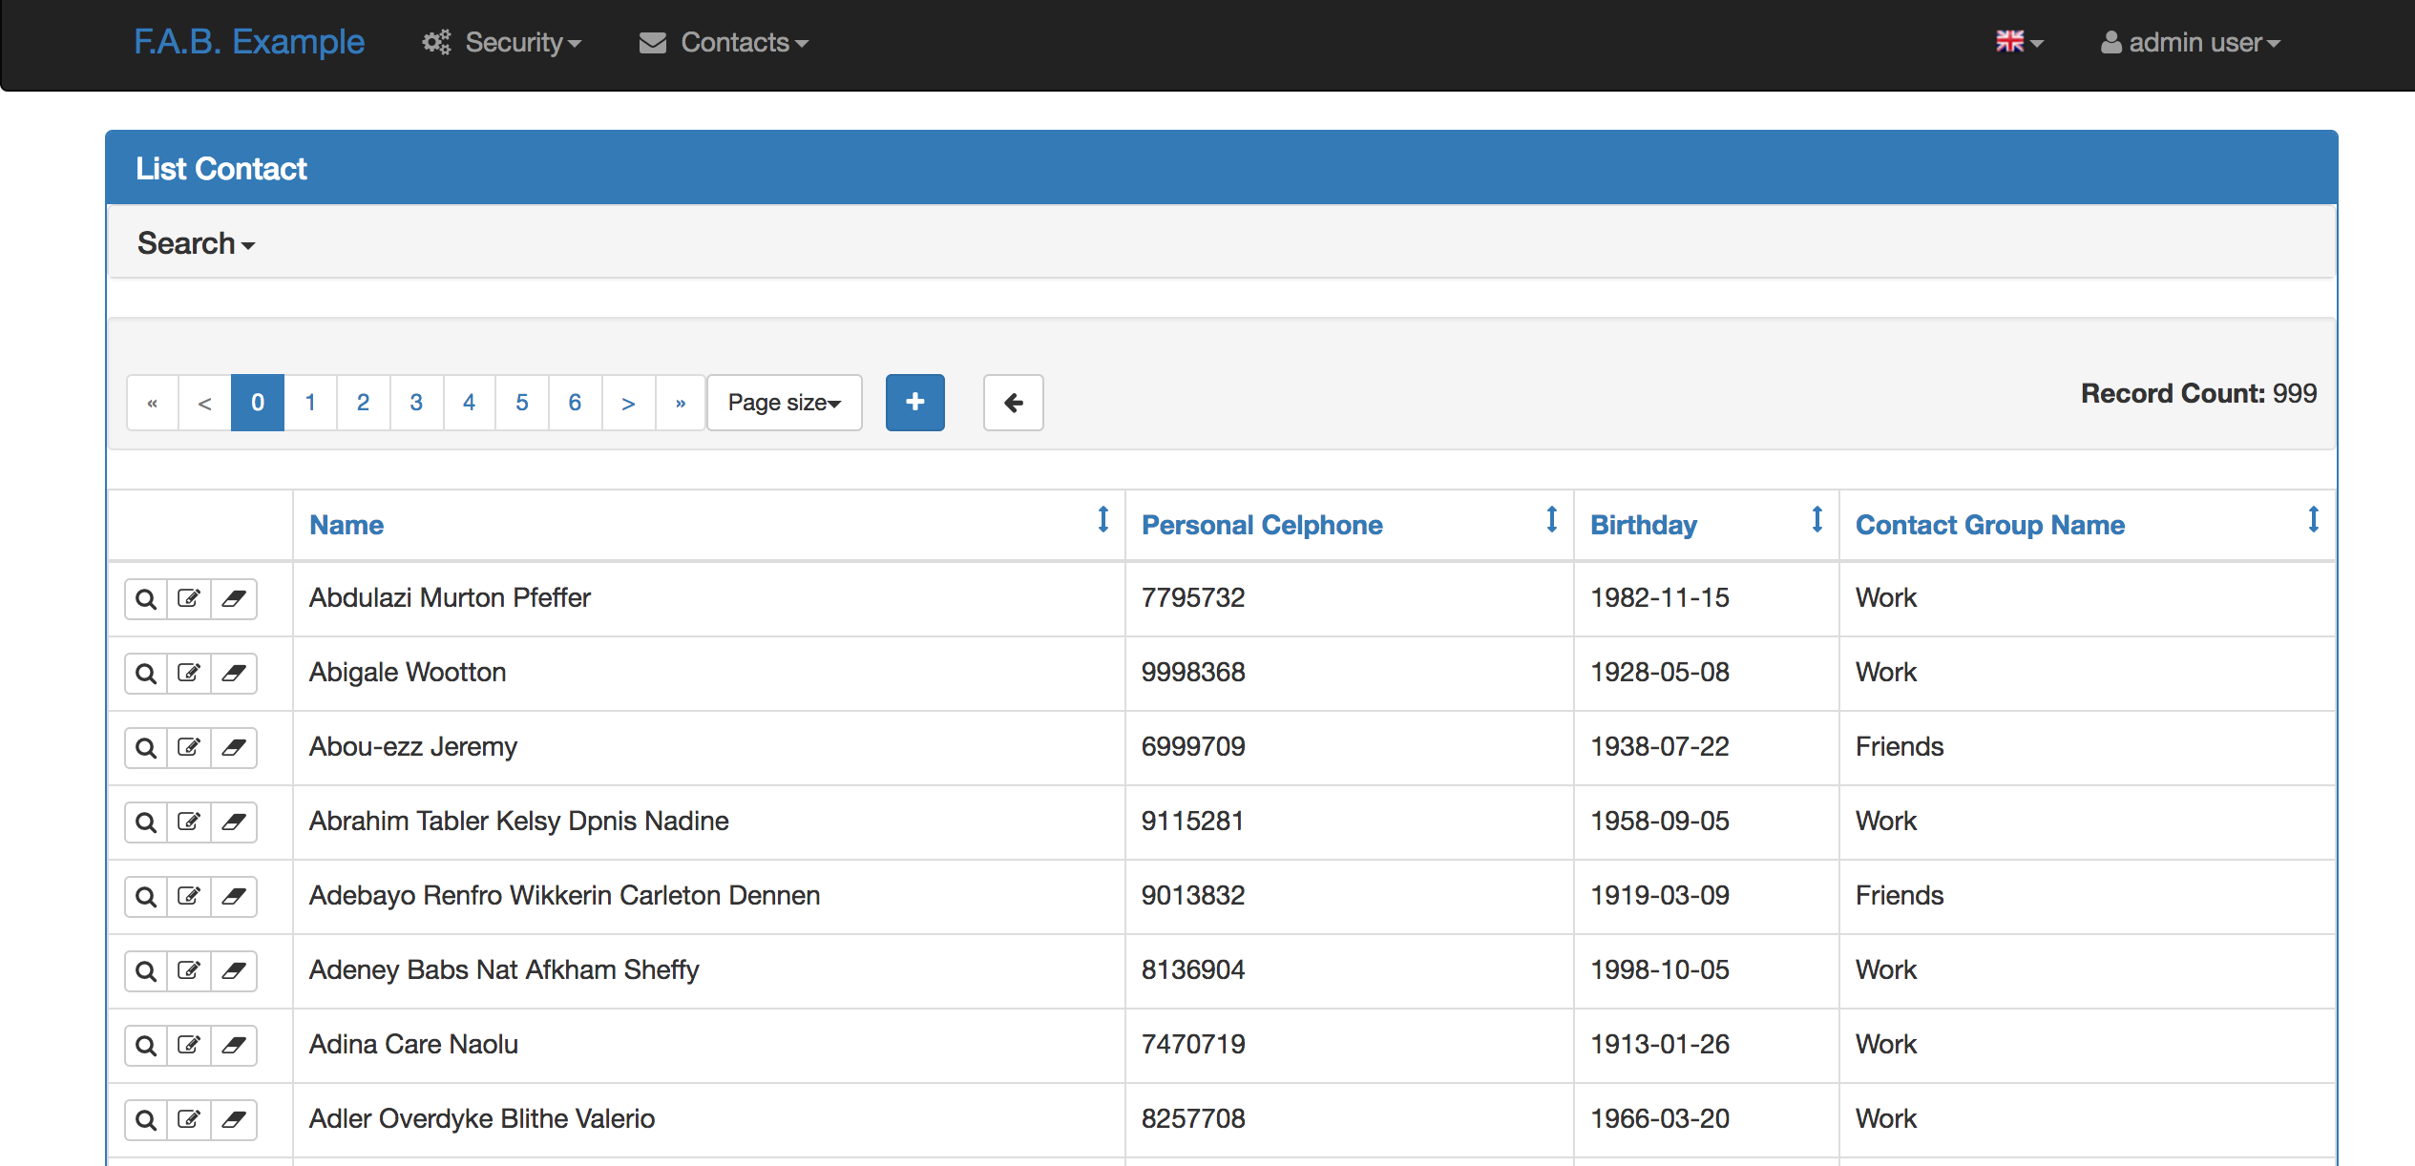Click the back navigation arrow button
2415x1166 pixels.
click(1012, 404)
